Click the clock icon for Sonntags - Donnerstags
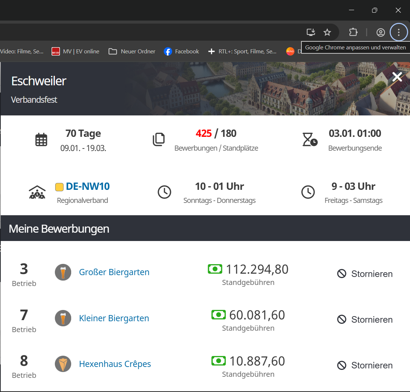This screenshot has height=392, width=410. coord(165,192)
